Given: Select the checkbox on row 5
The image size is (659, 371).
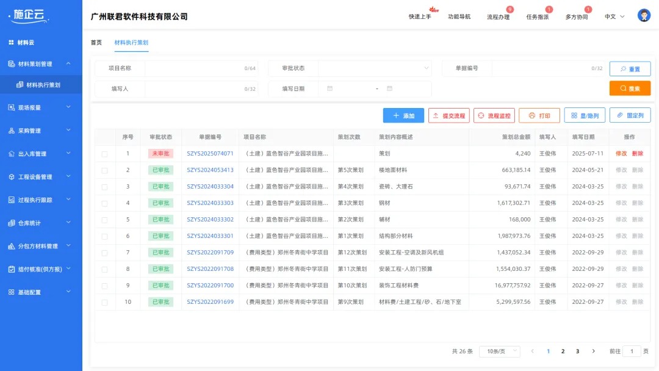Looking at the screenshot, I should coord(103,219).
